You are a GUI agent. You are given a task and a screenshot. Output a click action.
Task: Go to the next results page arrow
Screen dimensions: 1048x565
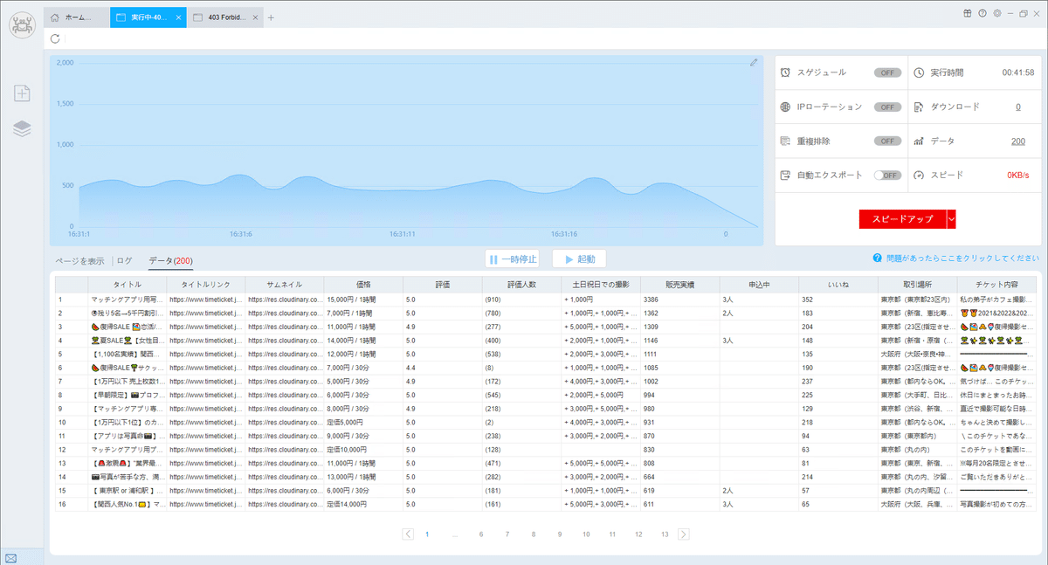pyautogui.click(x=683, y=534)
